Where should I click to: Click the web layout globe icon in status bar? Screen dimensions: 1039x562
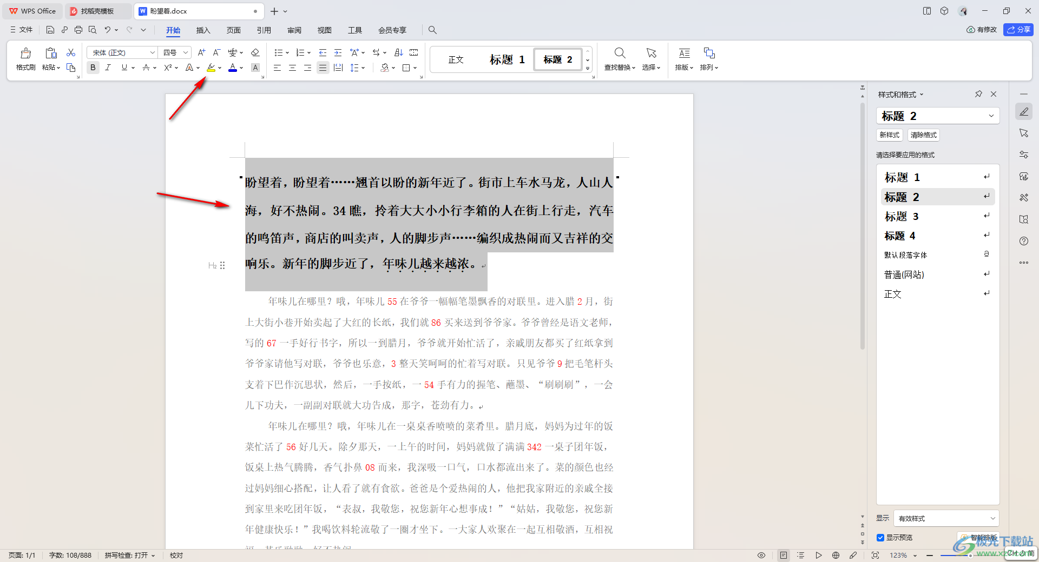[x=836, y=555]
